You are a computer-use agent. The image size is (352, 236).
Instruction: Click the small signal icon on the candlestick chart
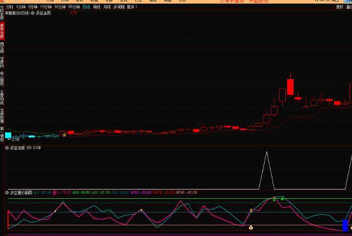coord(64,134)
